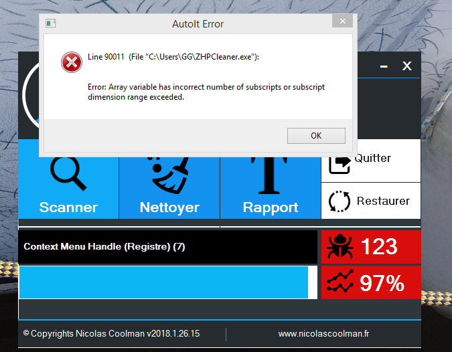Click the 123 detected items counter
The width and height of the screenshot is (452, 352).
tap(379, 247)
